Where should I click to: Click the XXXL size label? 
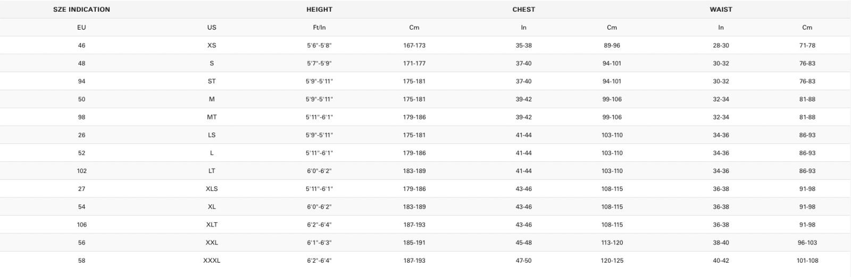click(212, 261)
